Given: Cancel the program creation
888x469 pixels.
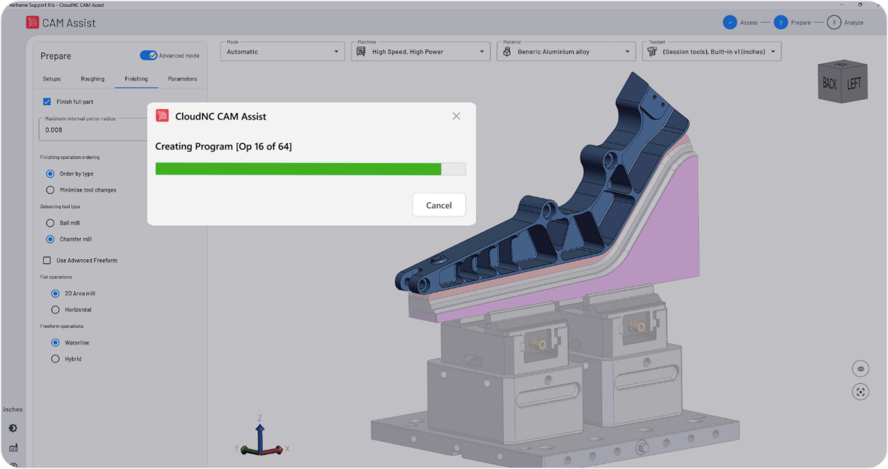Looking at the screenshot, I should pyautogui.click(x=439, y=205).
